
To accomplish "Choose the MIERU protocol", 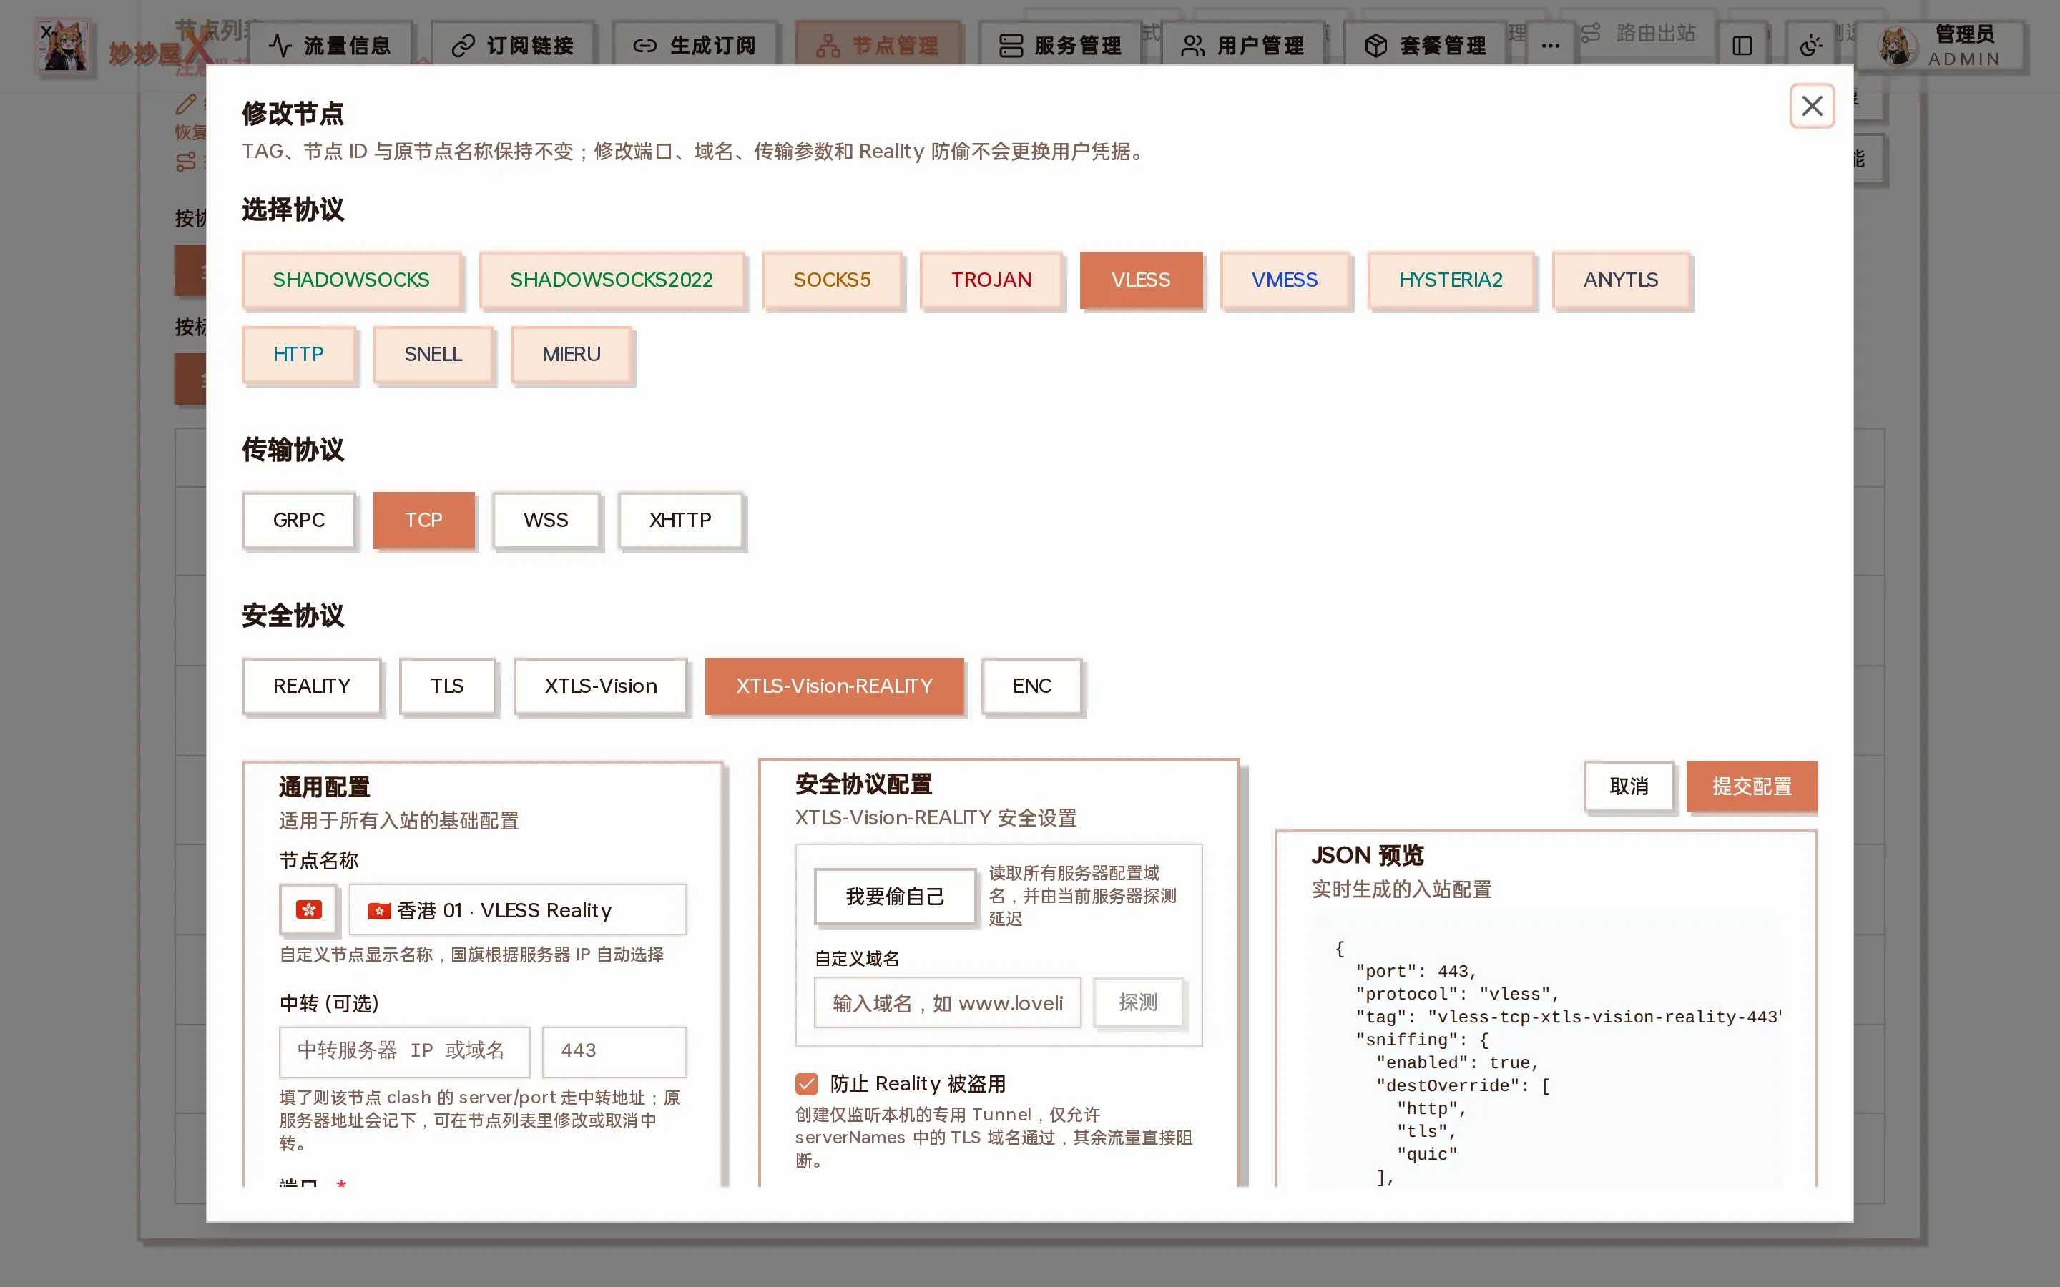I will coord(572,354).
